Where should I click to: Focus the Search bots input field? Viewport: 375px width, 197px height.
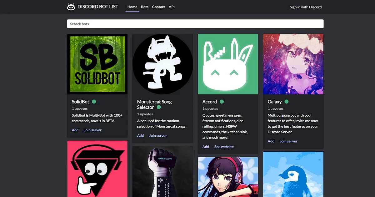(x=195, y=24)
